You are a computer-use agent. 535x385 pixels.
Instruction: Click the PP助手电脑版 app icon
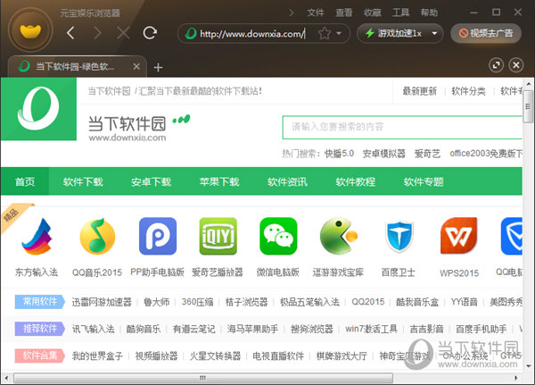pyautogui.click(x=158, y=236)
